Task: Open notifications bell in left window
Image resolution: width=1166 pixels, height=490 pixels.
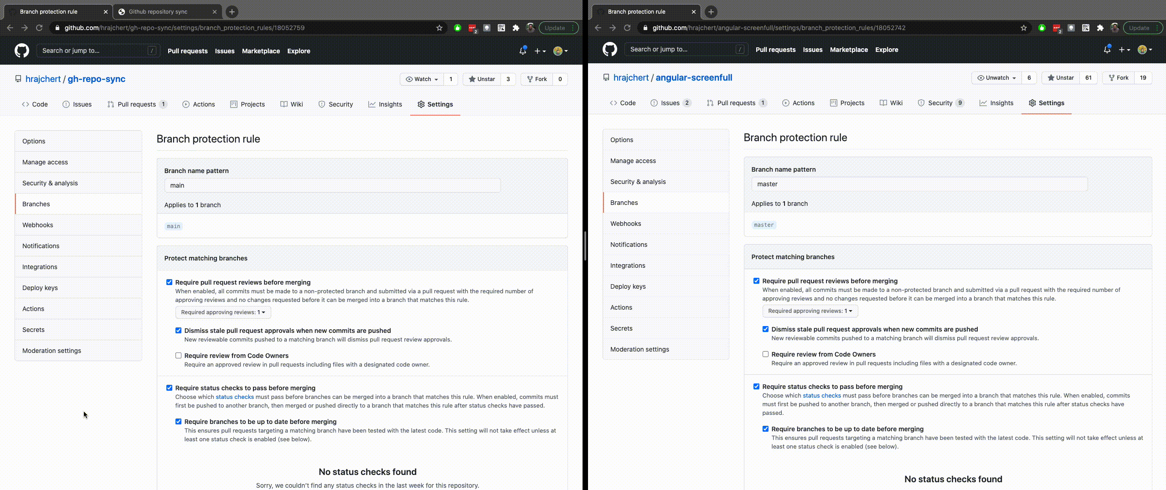Action: (523, 51)
